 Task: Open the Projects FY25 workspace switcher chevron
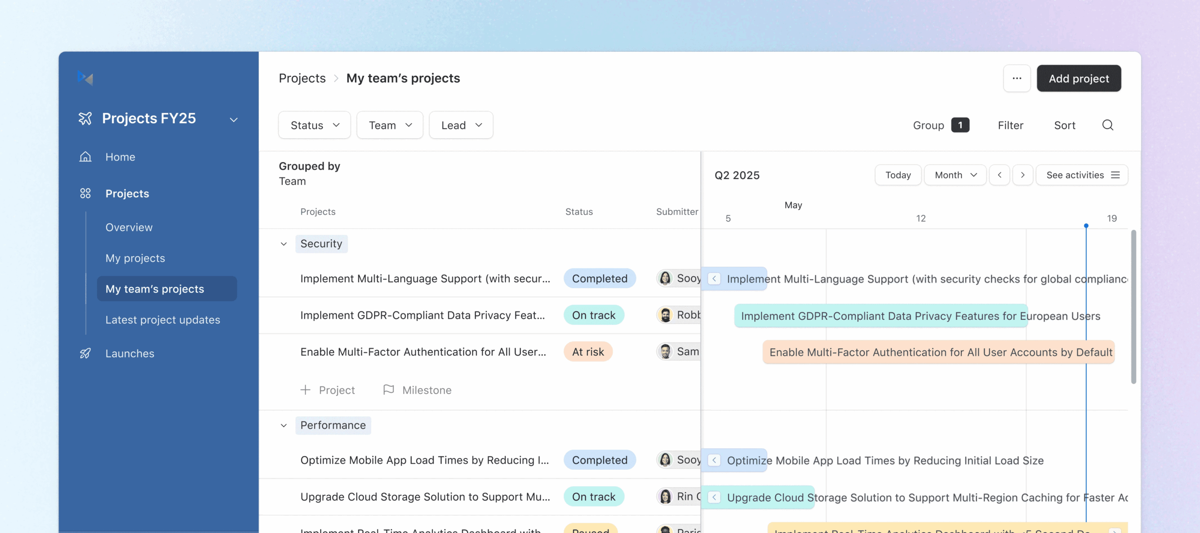point(234,119)
